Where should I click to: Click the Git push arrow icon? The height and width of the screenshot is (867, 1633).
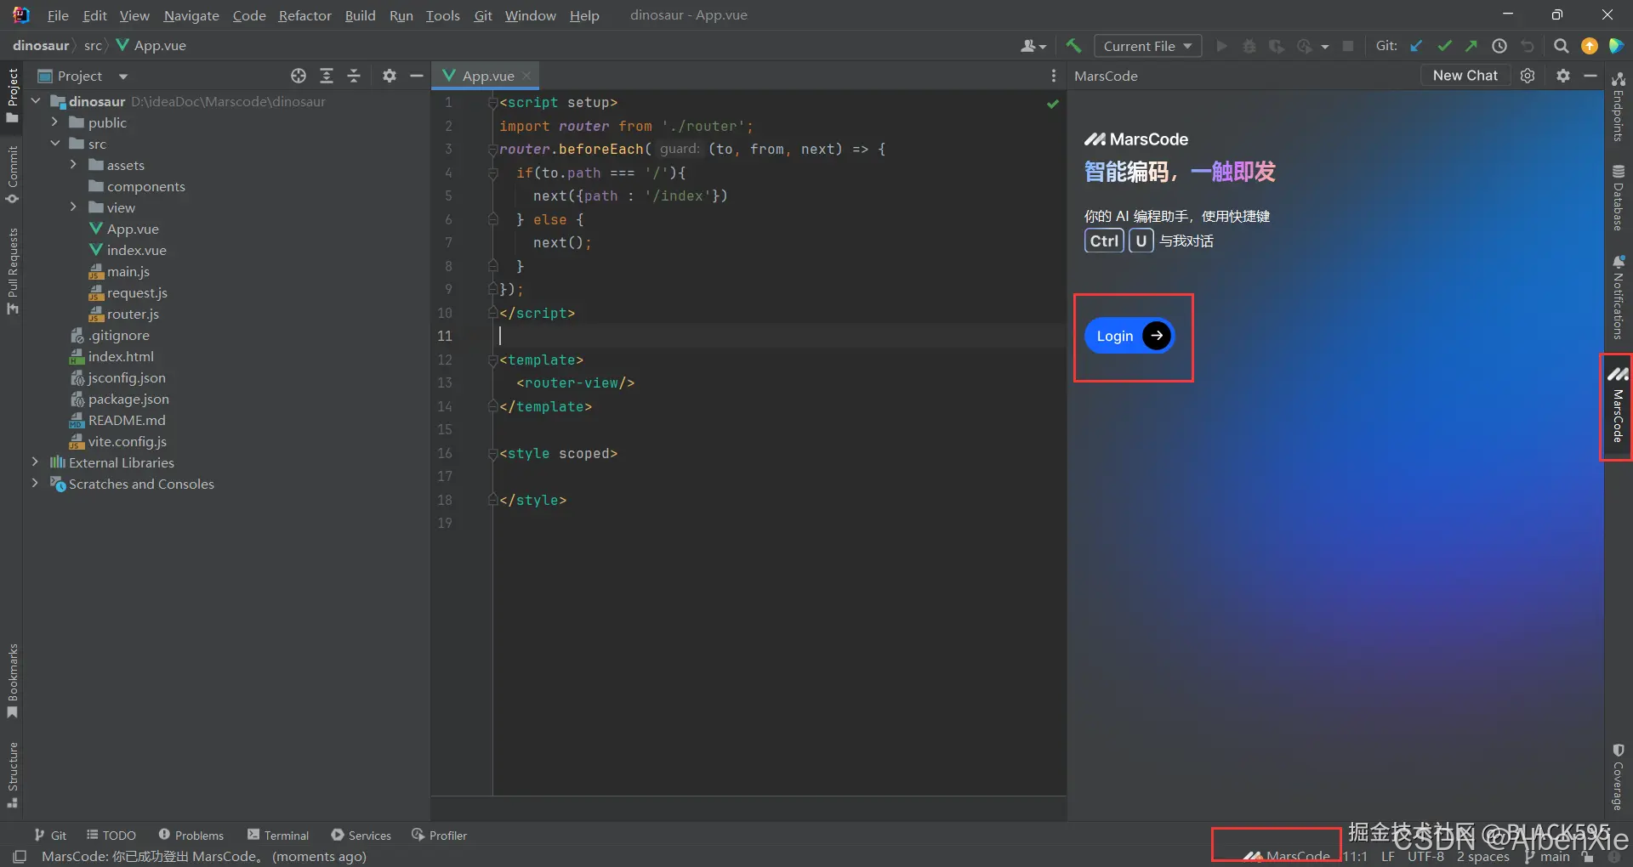1471,46
